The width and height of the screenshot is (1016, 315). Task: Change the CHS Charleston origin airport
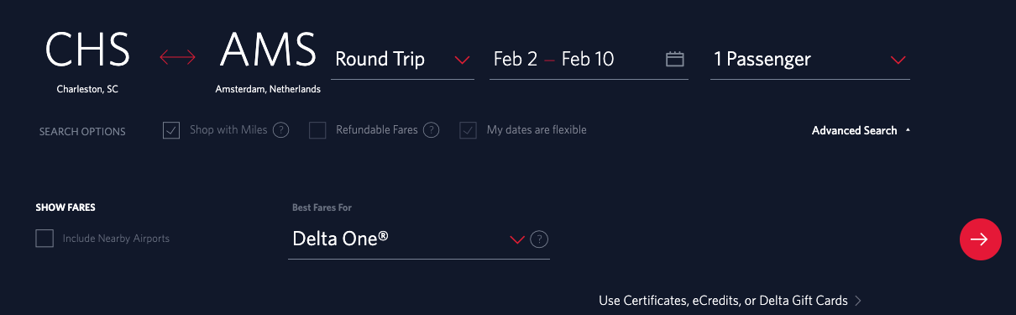pos(87,61)
